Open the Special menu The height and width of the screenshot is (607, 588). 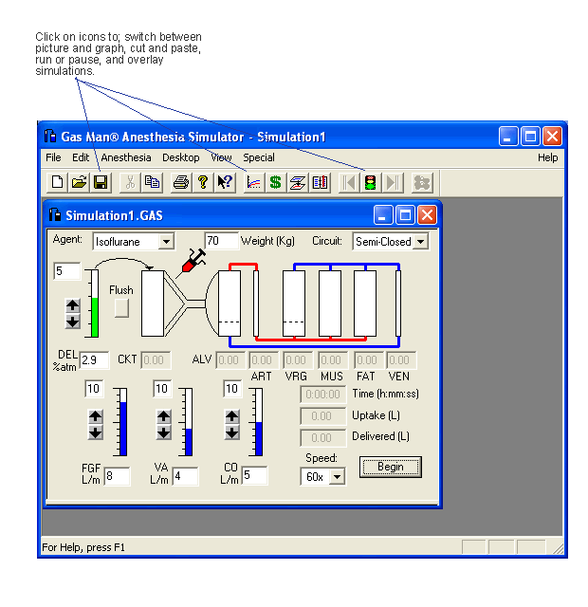258,157
